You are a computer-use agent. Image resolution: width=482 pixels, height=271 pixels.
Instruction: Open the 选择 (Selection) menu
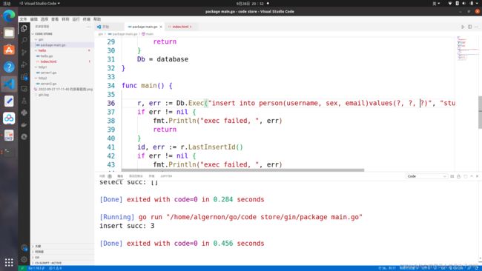pos(44,19)
